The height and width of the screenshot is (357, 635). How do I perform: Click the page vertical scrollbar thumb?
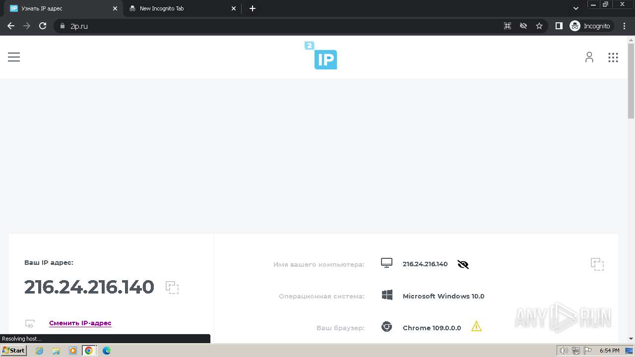coord(631,81)
